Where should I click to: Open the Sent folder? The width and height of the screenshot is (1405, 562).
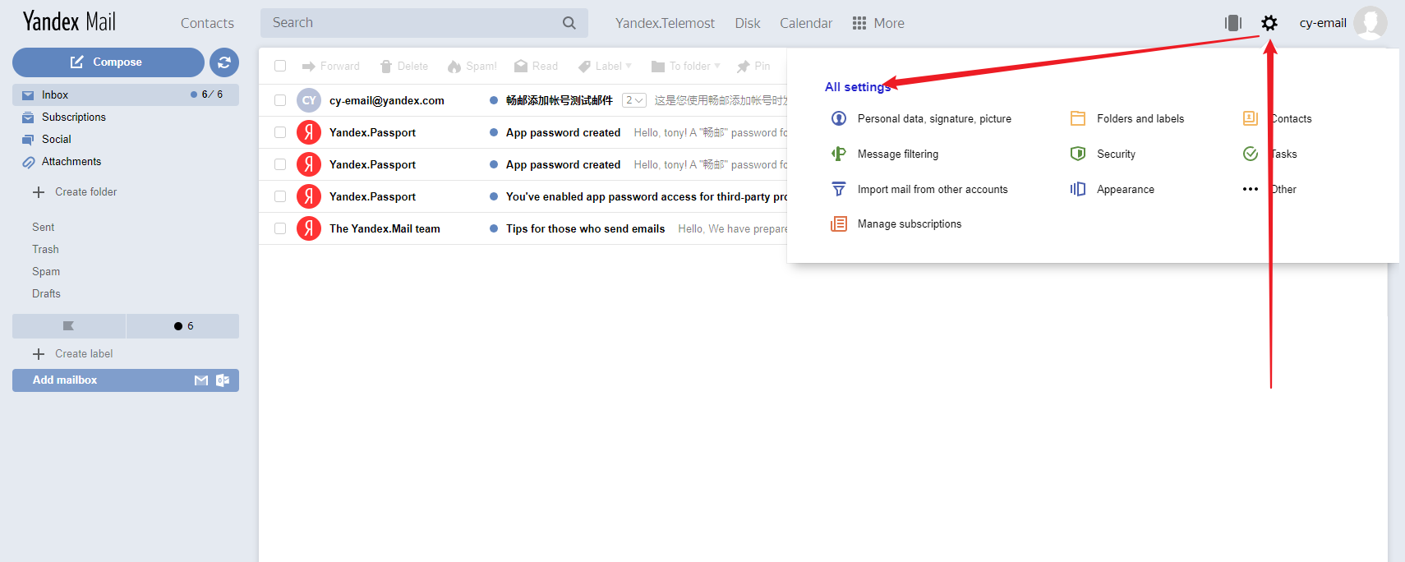click(44, 228)
